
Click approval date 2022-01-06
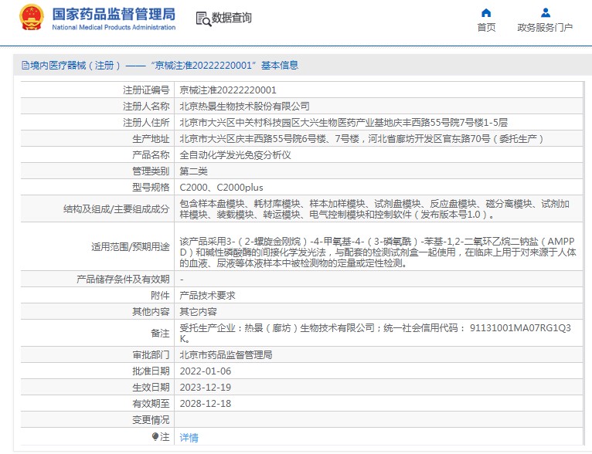pyautogui.click(x=205, y=371)
